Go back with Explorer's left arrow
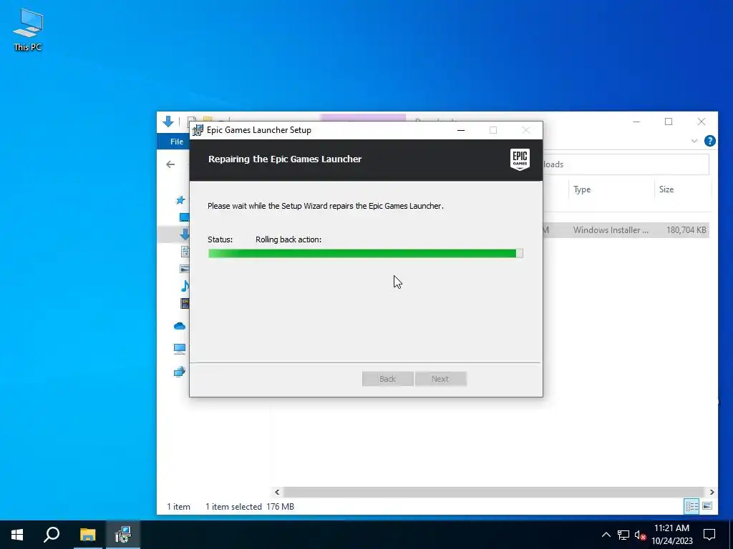733x549 pixels. tap(170, 164)
